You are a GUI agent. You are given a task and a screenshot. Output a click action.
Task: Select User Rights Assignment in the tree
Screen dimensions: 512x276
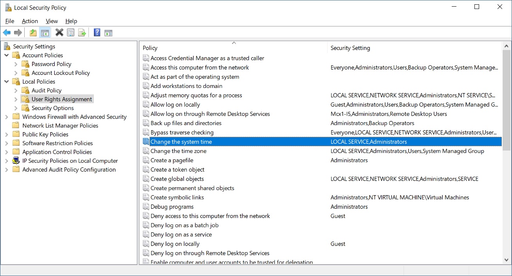[x=62, y=99]
